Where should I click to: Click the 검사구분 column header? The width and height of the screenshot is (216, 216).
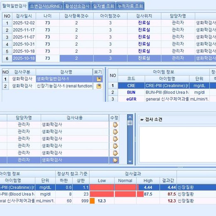tap(22, 72)
